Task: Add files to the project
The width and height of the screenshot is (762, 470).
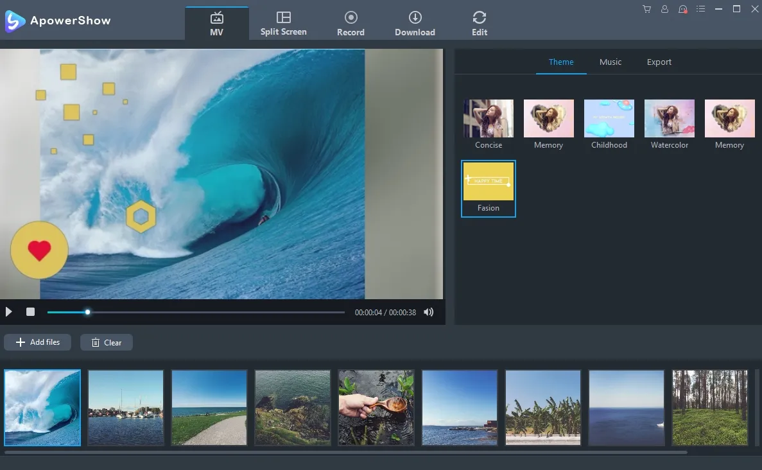Action: coord(37,342)
